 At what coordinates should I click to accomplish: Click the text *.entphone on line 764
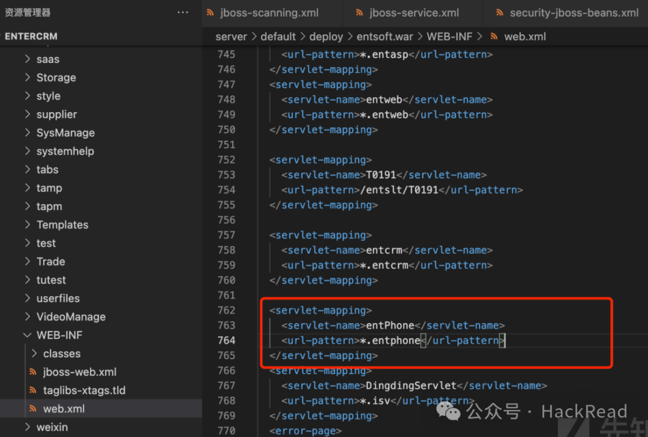point(390,340)
